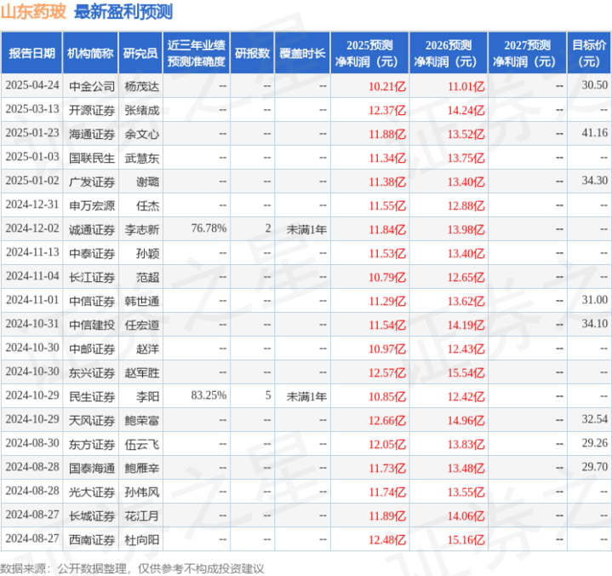This screenshot has height=576, width=612.
Task: Click the 2025预测净利润 column header
Action: [369, 53]
